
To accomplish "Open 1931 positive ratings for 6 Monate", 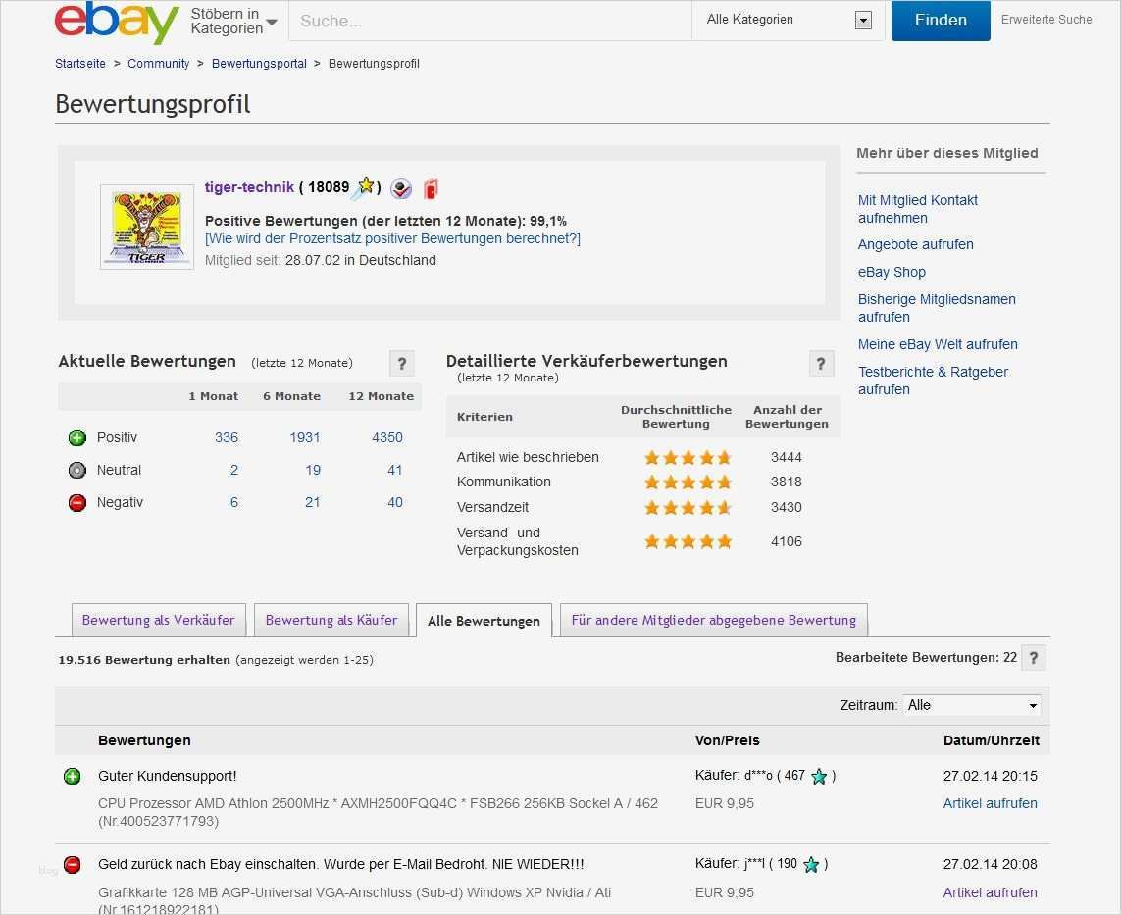I will [x=305, y=437].
